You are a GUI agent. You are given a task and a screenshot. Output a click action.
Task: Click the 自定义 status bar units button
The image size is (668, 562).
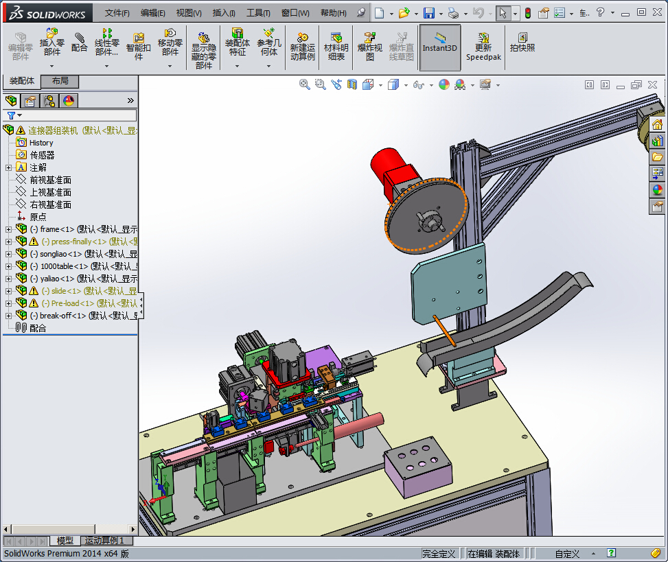pyautogui.click(x=567, y=554)
